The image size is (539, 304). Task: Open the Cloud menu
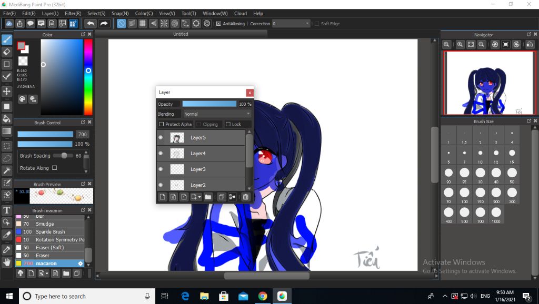point(240,13)
